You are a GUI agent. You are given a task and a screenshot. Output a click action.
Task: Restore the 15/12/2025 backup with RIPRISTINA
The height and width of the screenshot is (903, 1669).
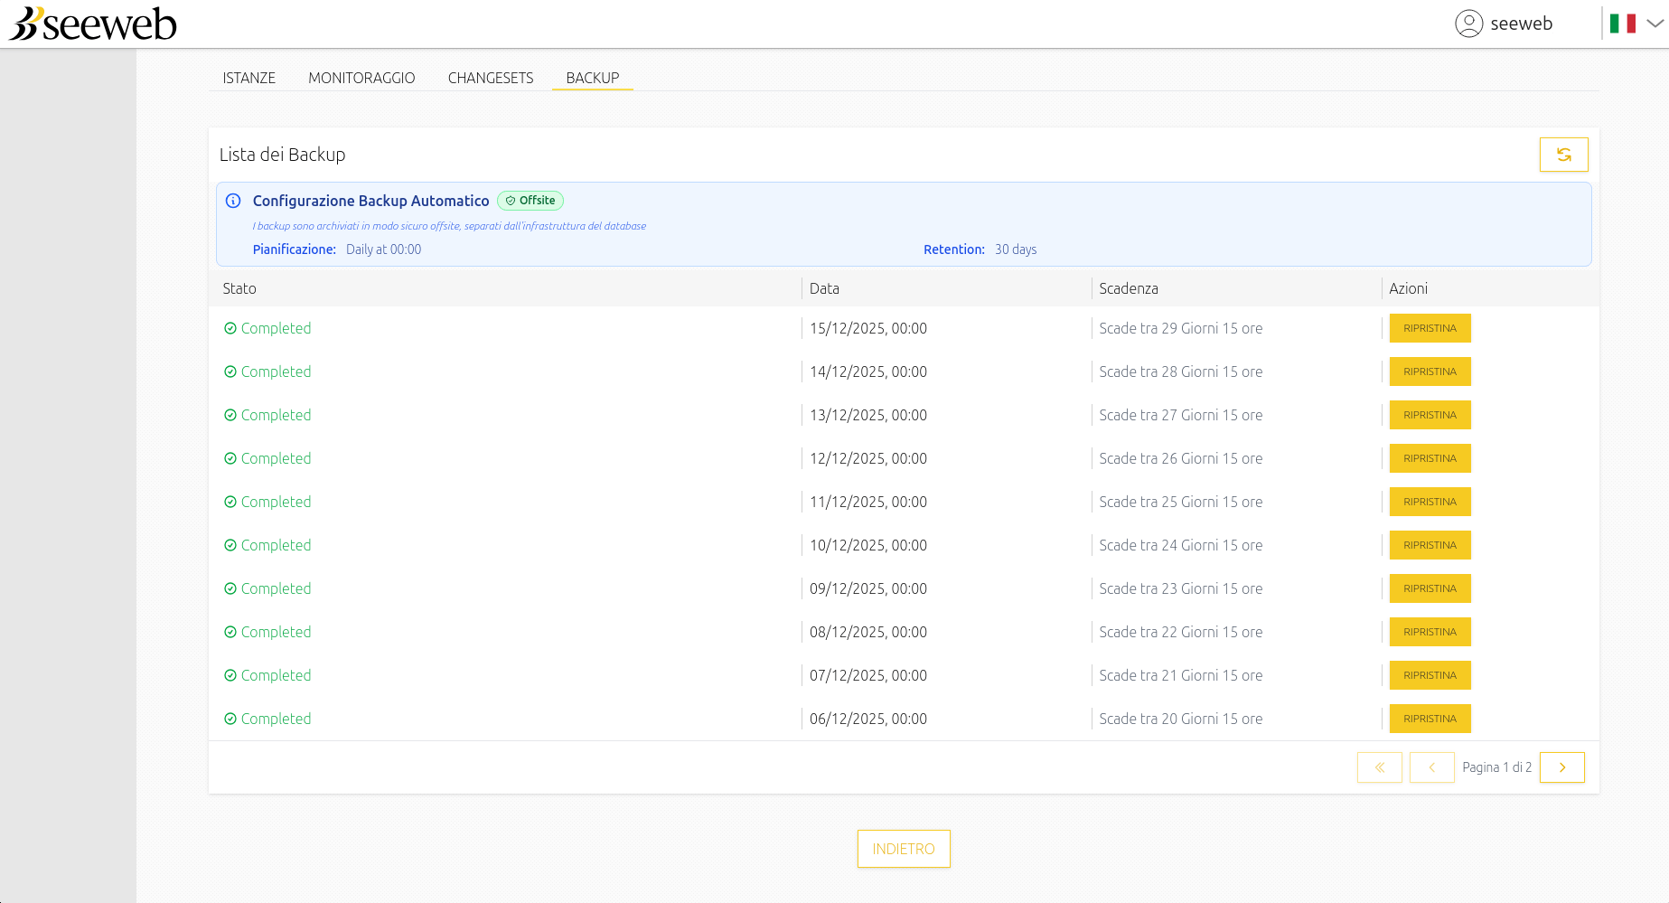tap(1430, 328)
